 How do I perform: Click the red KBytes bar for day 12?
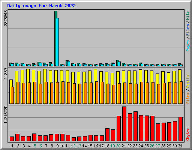pyautogui.click(x=73, y=139)
